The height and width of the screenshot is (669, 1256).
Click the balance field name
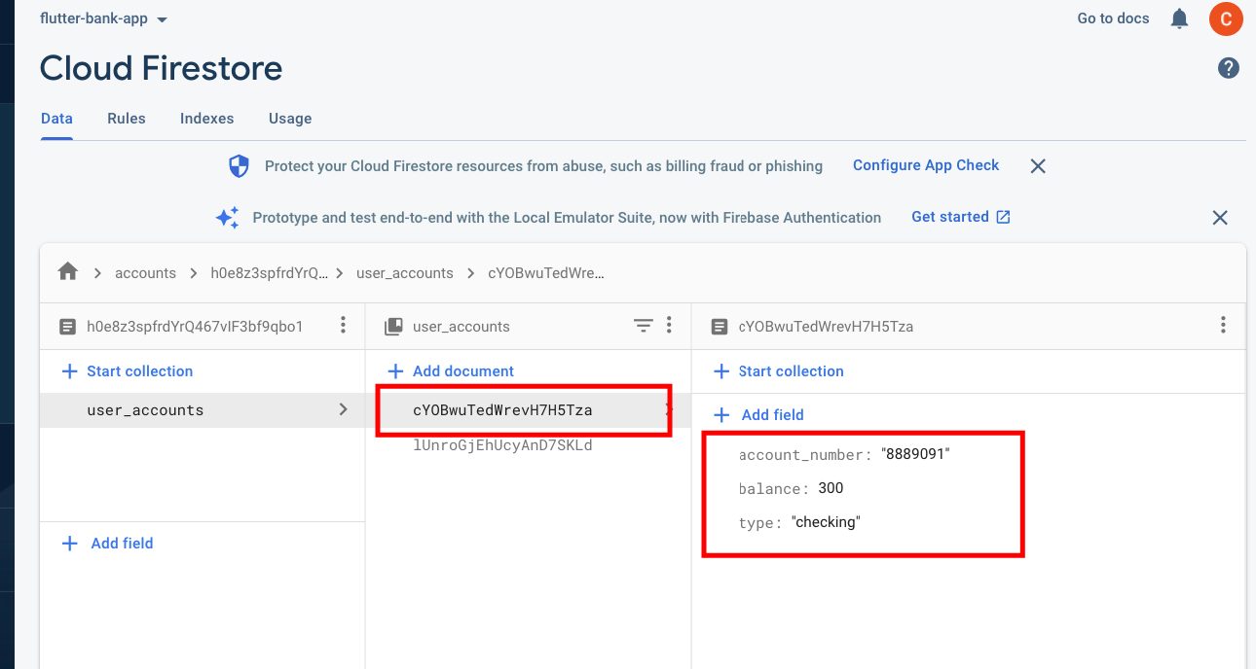click(x=774, y=489)
